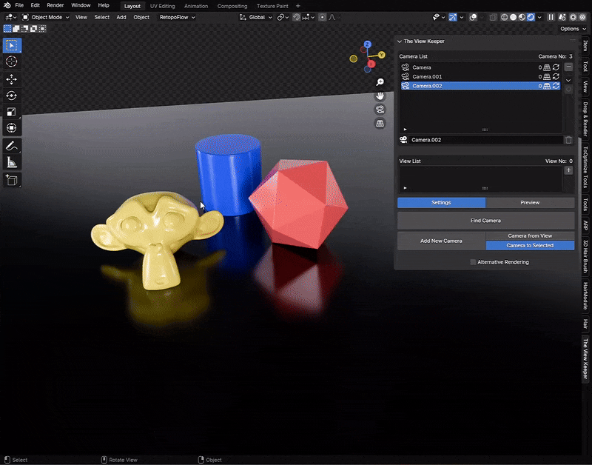This screenshot has width=592, height=465.
Task: Click the pause render icon in header
Action: [551, 17]
